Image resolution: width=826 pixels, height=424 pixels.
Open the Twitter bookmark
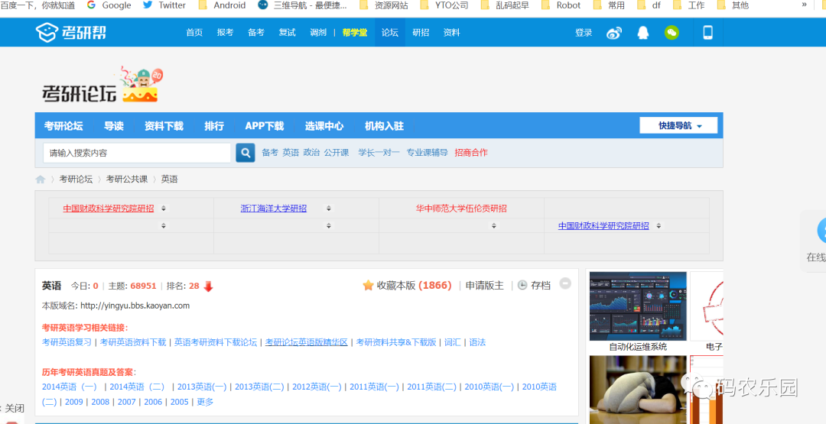click(164, 5)
